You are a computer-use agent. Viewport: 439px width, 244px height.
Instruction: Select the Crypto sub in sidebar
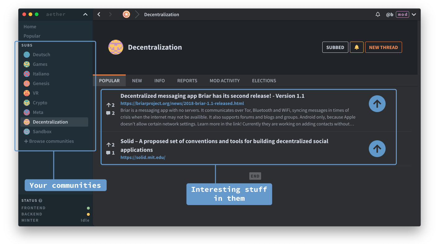point(40,103)
